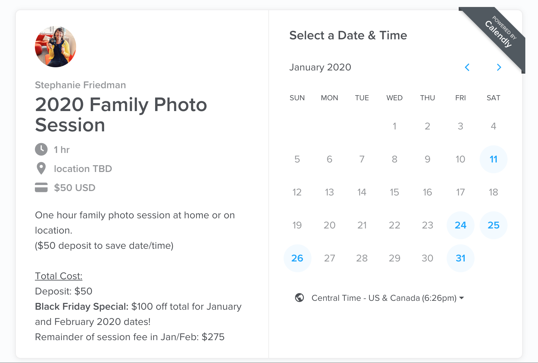The height and width of the screenshot is (363, 538).
Task: Pick Friday January 24
Action: 460,225
